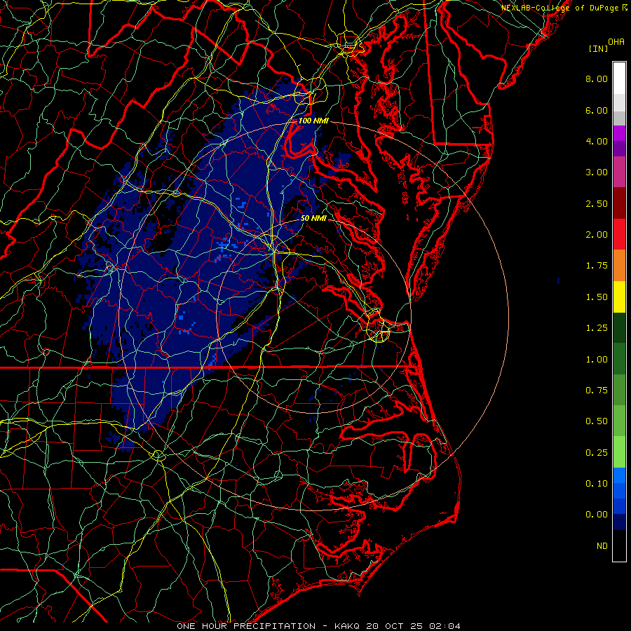Click the 3.00 legend value

(597, 172)
